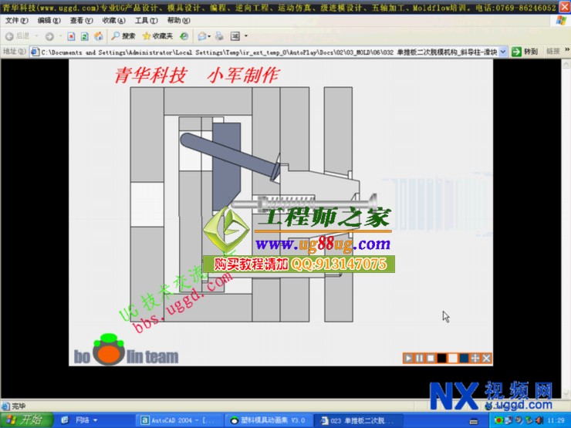
Task: Close the animation with X control
Action: pyautogui.click(x=487, y=359)
